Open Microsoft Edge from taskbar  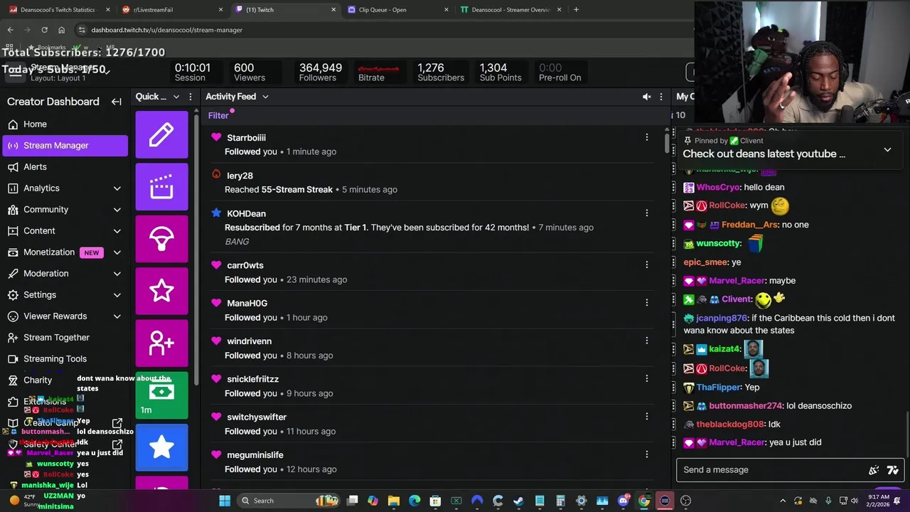(414, 501)
